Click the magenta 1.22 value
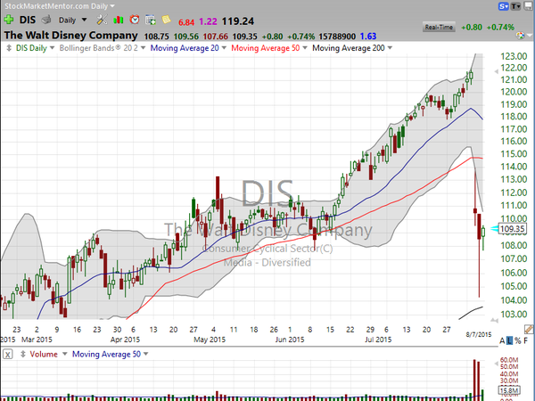Viewport: 535px width, 401px height. [208, 21]
